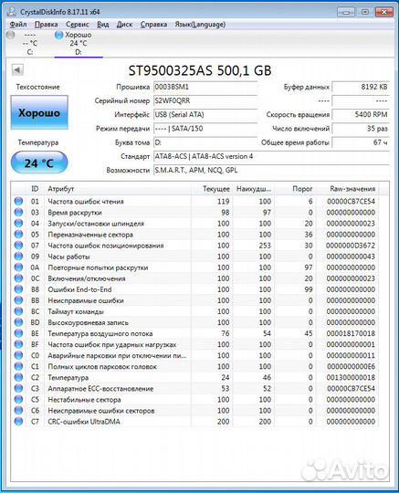Click the rotation speed value 5400 RPM

pos(361,115)
